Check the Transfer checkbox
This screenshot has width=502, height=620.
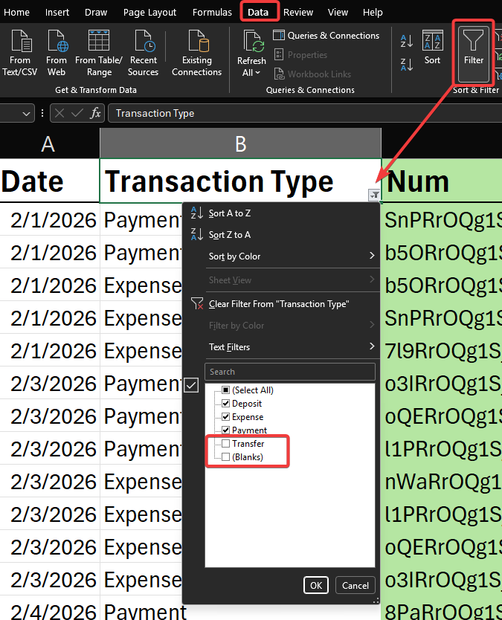[x=226, y=444]
